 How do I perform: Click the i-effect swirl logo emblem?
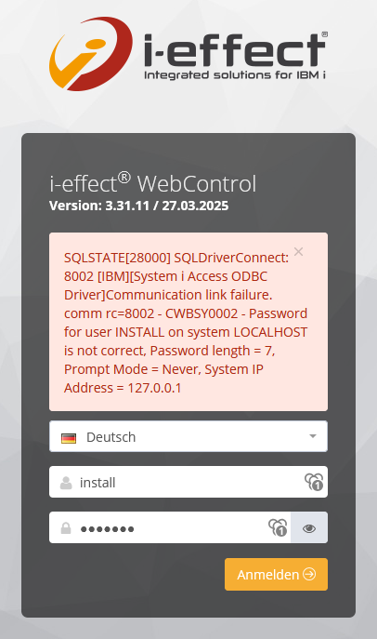91,54
